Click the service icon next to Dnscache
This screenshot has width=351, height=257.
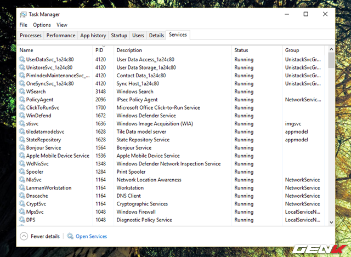pos(22,196)
